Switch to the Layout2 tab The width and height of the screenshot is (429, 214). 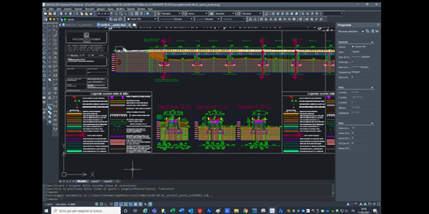tap(108, 181)
